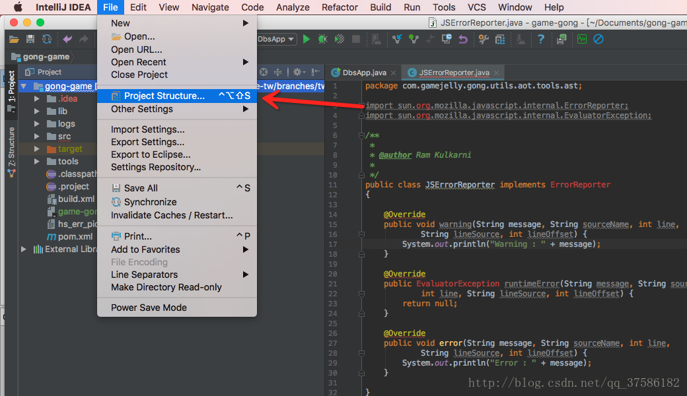Screen dimensions: 687x396
Task: Open Add to Favorites submenu
Action: coord(177,249)
